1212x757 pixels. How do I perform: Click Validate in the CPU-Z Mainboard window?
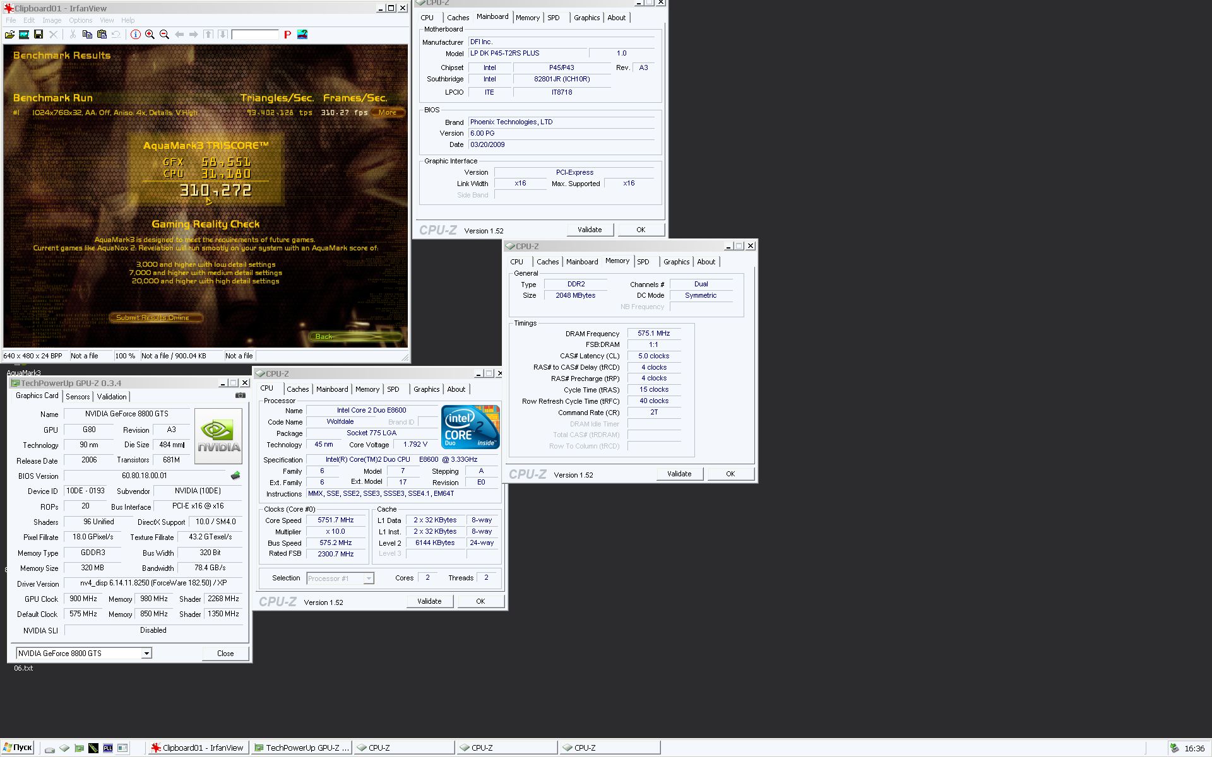(590, 230)
